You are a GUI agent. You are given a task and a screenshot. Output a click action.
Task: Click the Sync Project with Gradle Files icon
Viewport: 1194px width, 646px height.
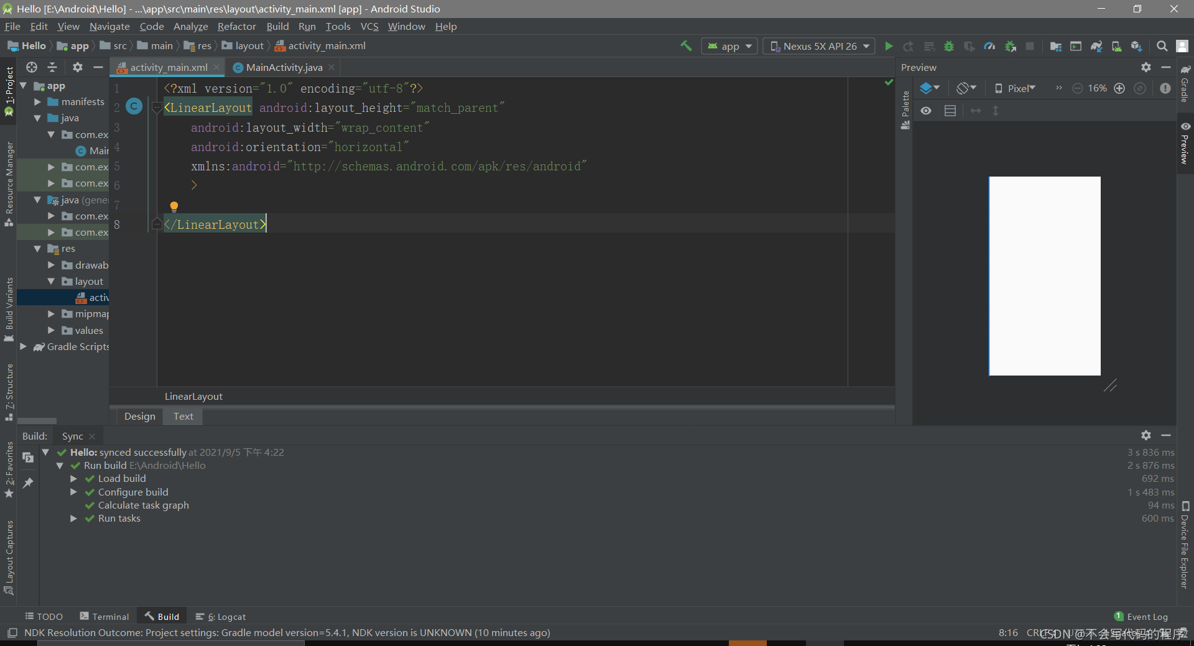(x=1096, y=46)
